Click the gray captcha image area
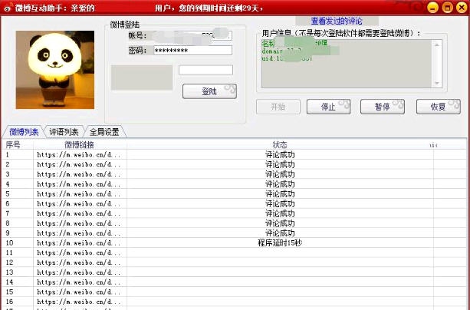Image resolution: width=470 pixels, height=310 pixels. [x=142, y=77]
